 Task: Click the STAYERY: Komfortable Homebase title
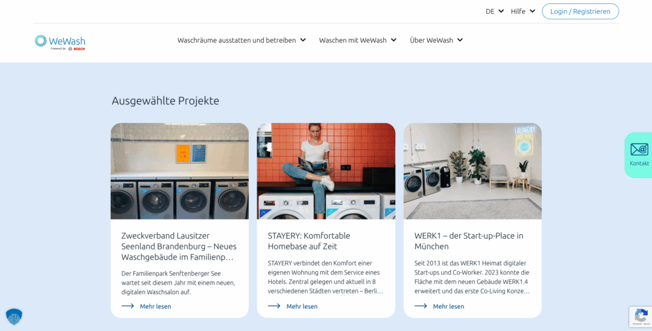[309, 241]
